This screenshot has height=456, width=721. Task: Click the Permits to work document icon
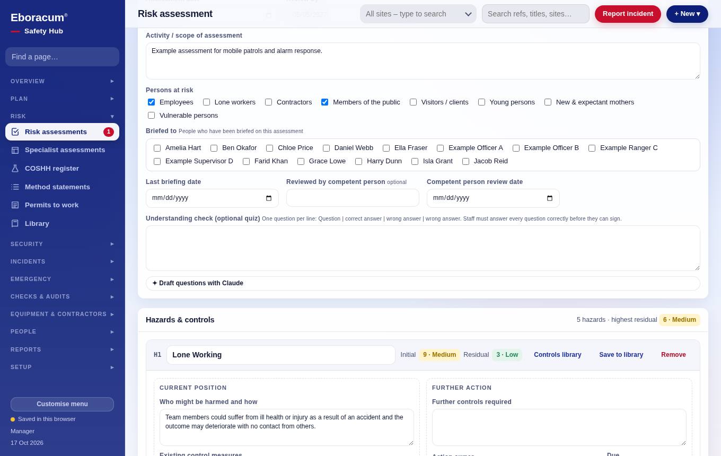[15, 205]
